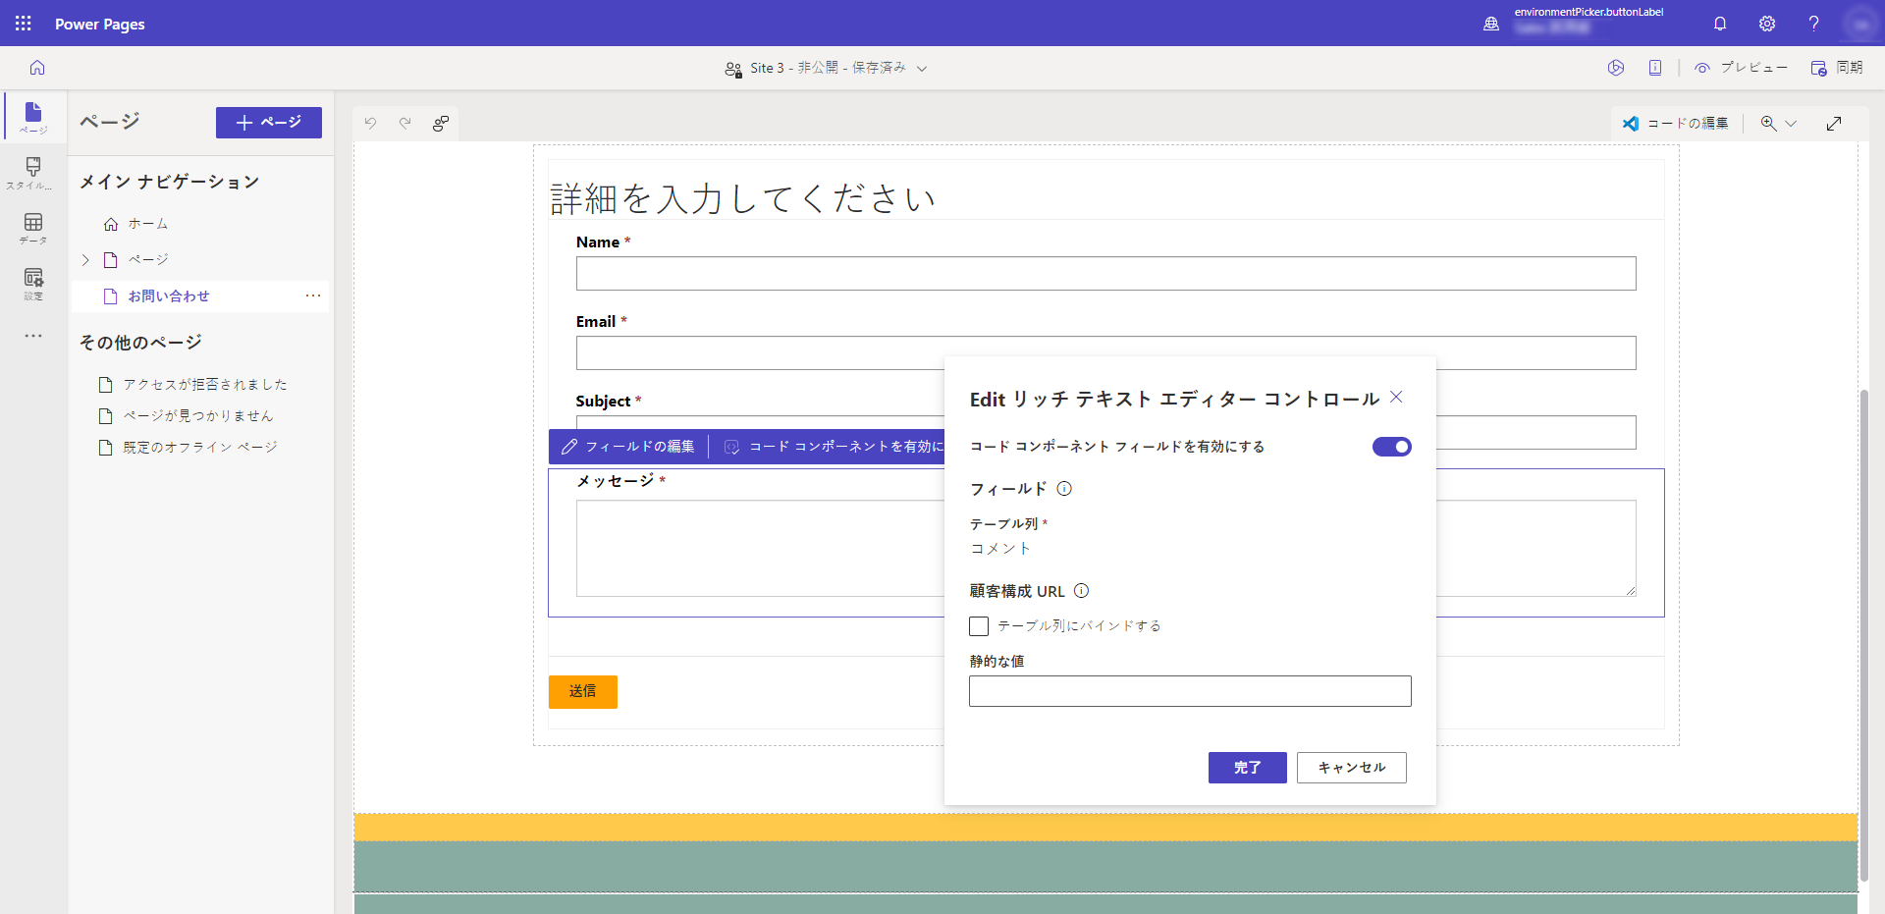Open the app launcher waffle icon
The height and width of the screenshot is (914, 1885).
pos(24,23)
